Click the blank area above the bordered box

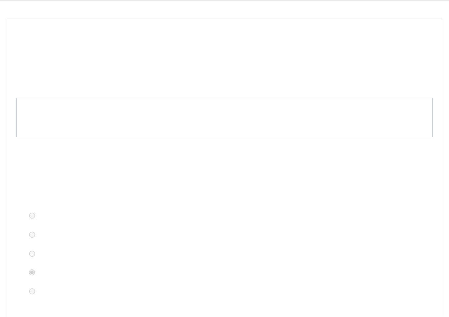(224, 58)
